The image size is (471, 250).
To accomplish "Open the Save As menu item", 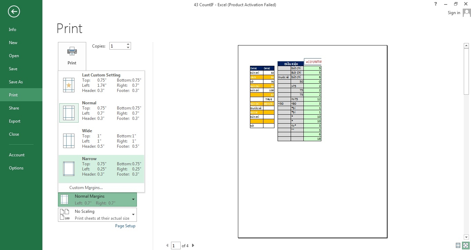I will pos(16,82).
